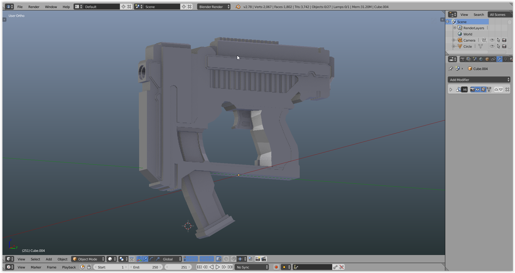Open the Render menu
The width and height of the screenshot is (515, 273).
(34, 7)
